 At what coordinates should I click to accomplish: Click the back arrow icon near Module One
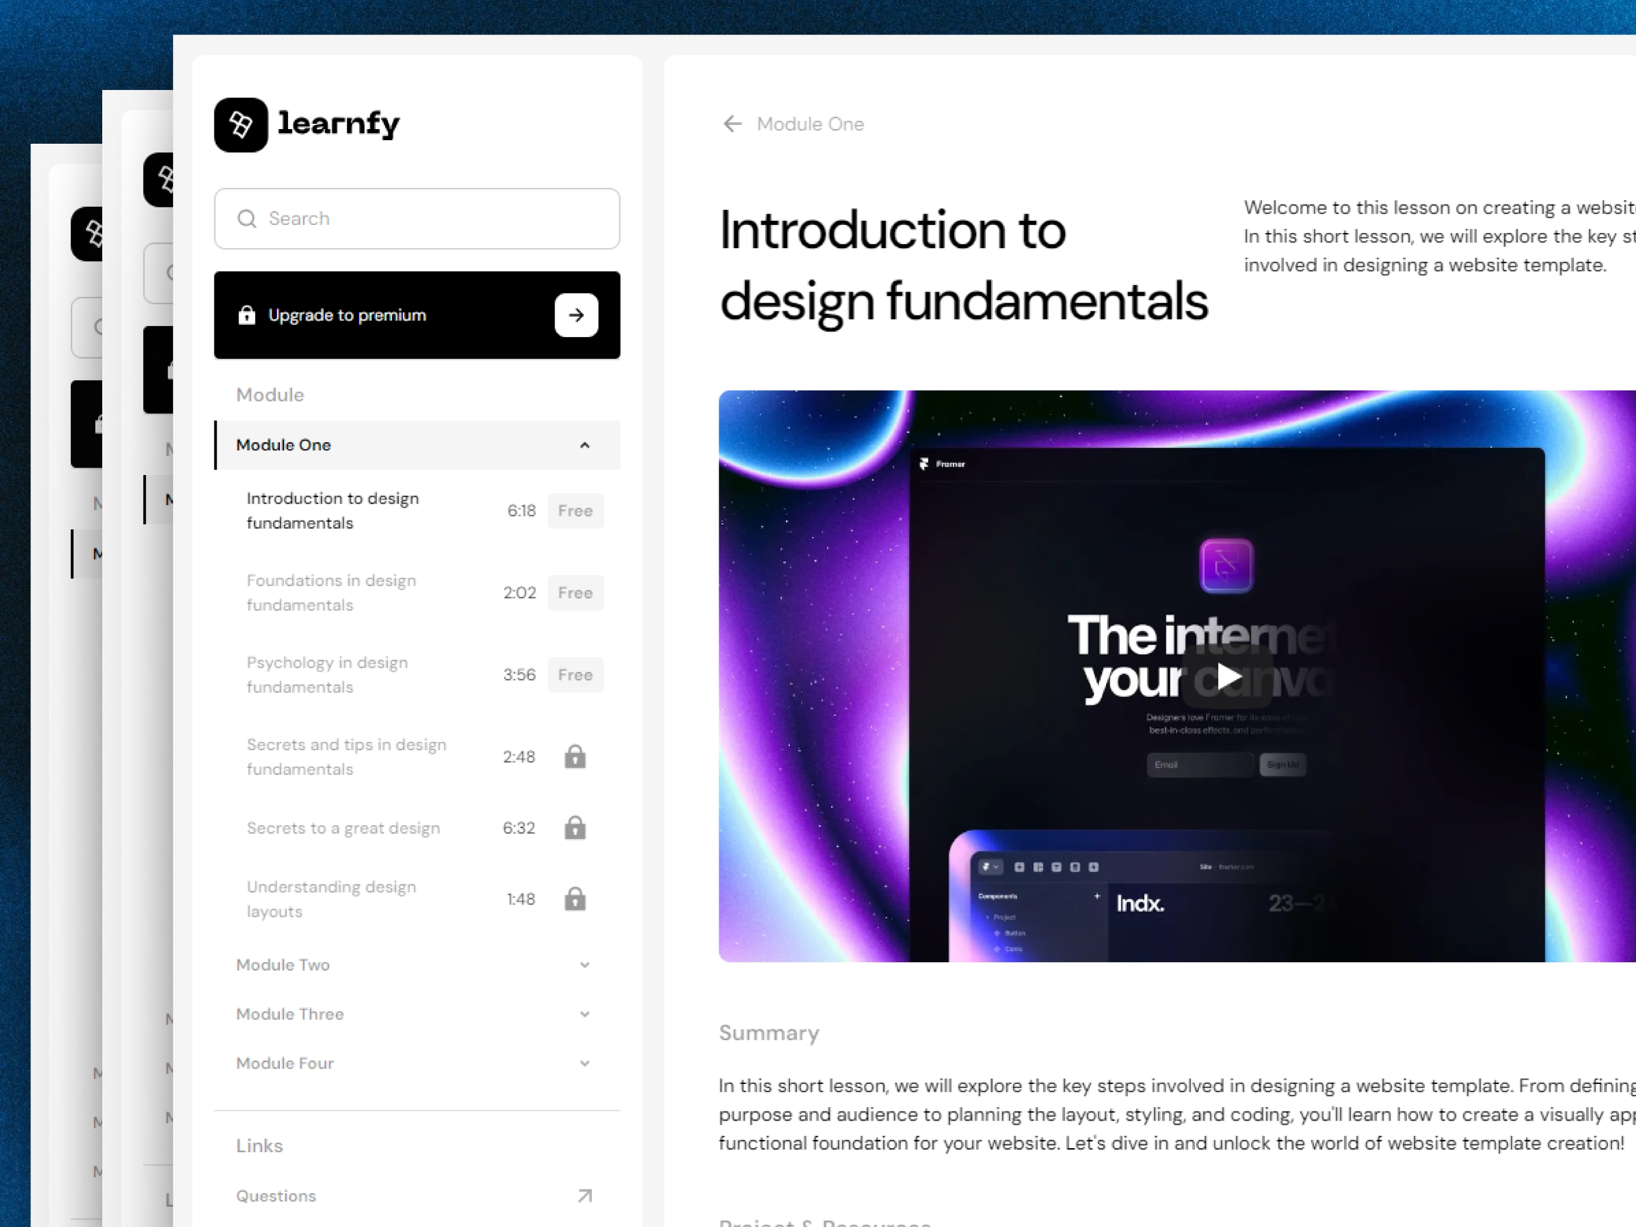[x=730, y=123]
